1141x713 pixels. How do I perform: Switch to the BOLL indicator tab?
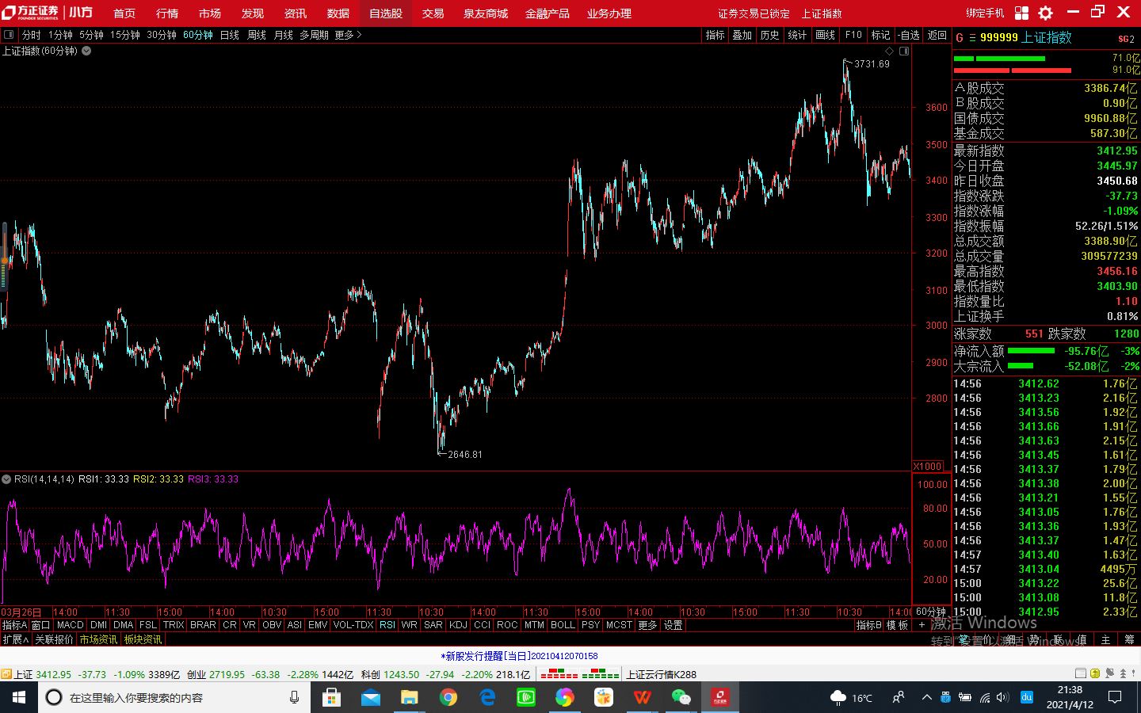(x=563, y=625)
